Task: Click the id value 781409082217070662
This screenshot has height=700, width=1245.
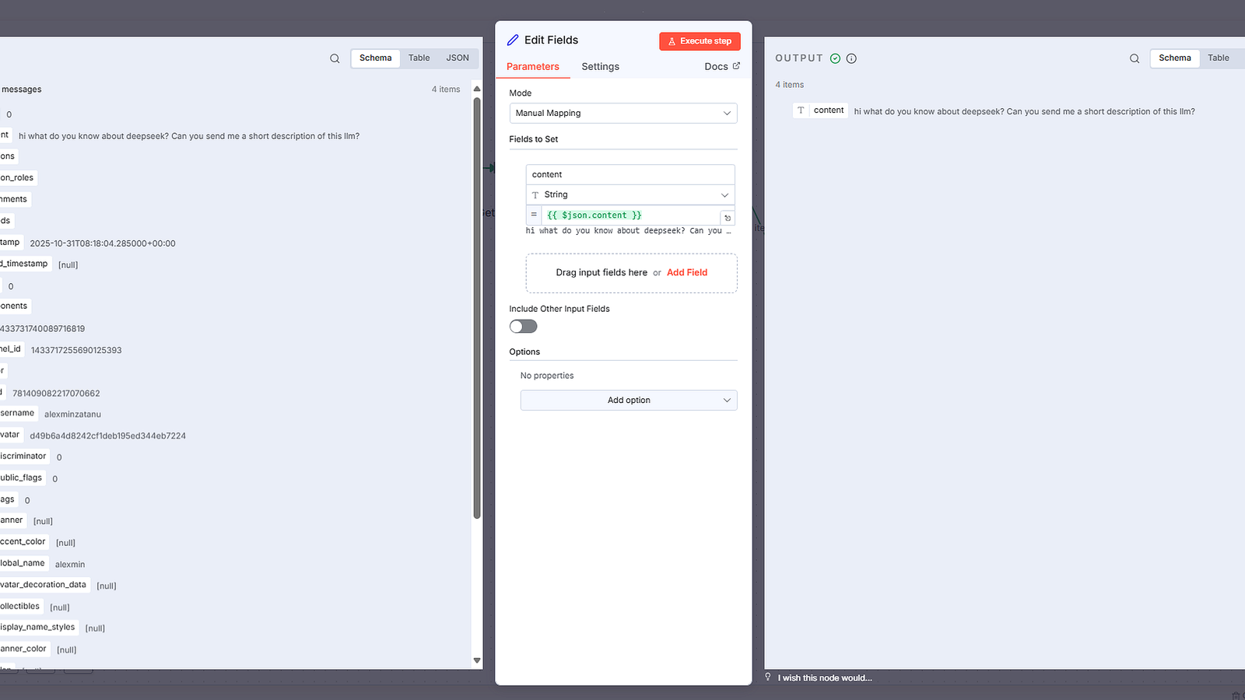Action: click(56, 394)
